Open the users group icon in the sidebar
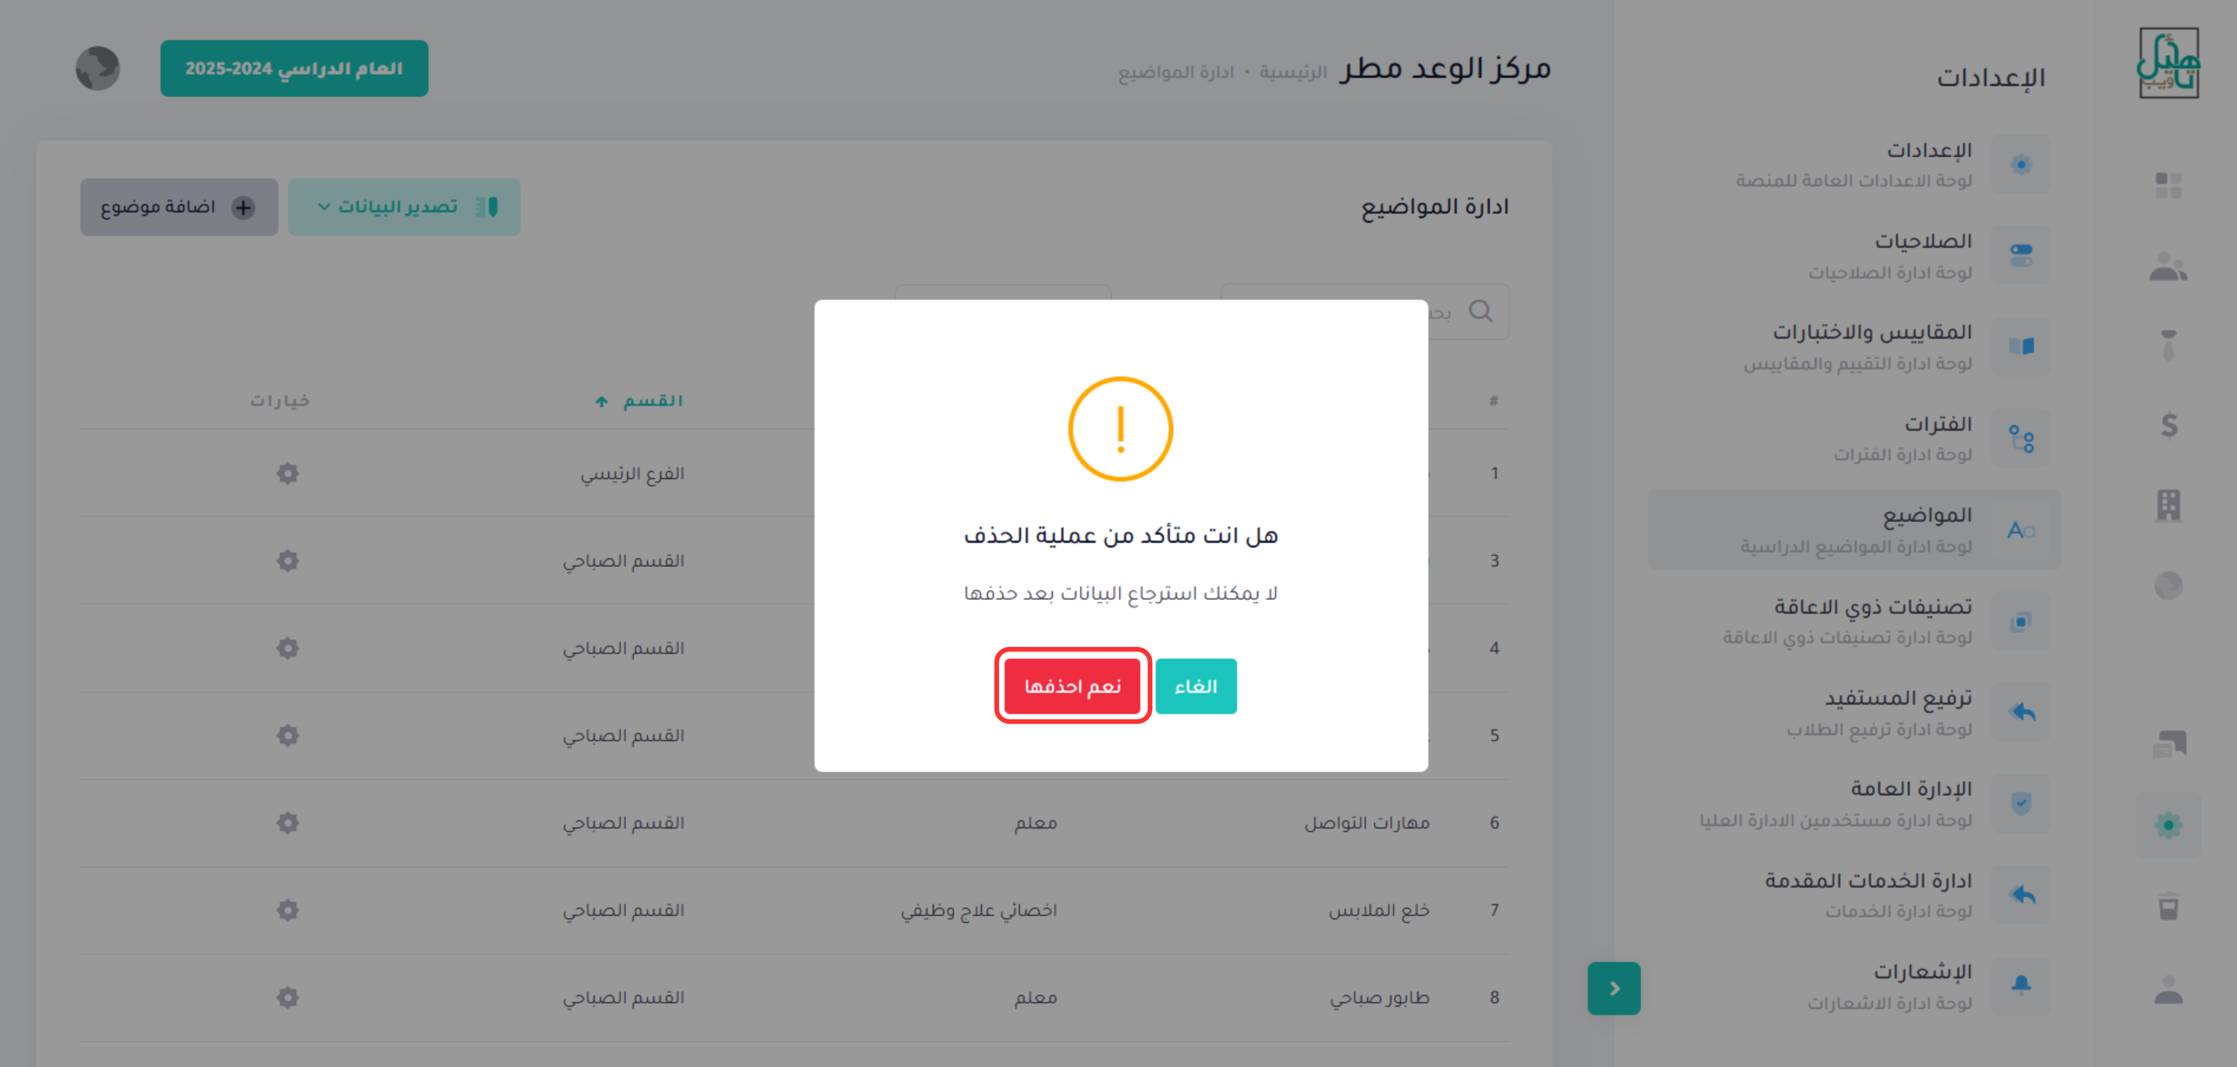2237x1067 pixels. 2169,267
